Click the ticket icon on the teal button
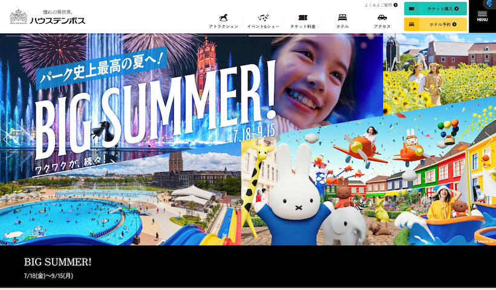Image resolution: width=496 pixels, height=290 pixels. pos(411,8)
